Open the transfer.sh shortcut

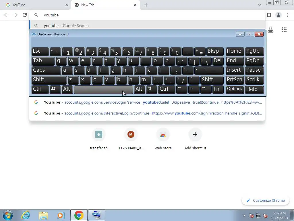click(x=99, y=139)
